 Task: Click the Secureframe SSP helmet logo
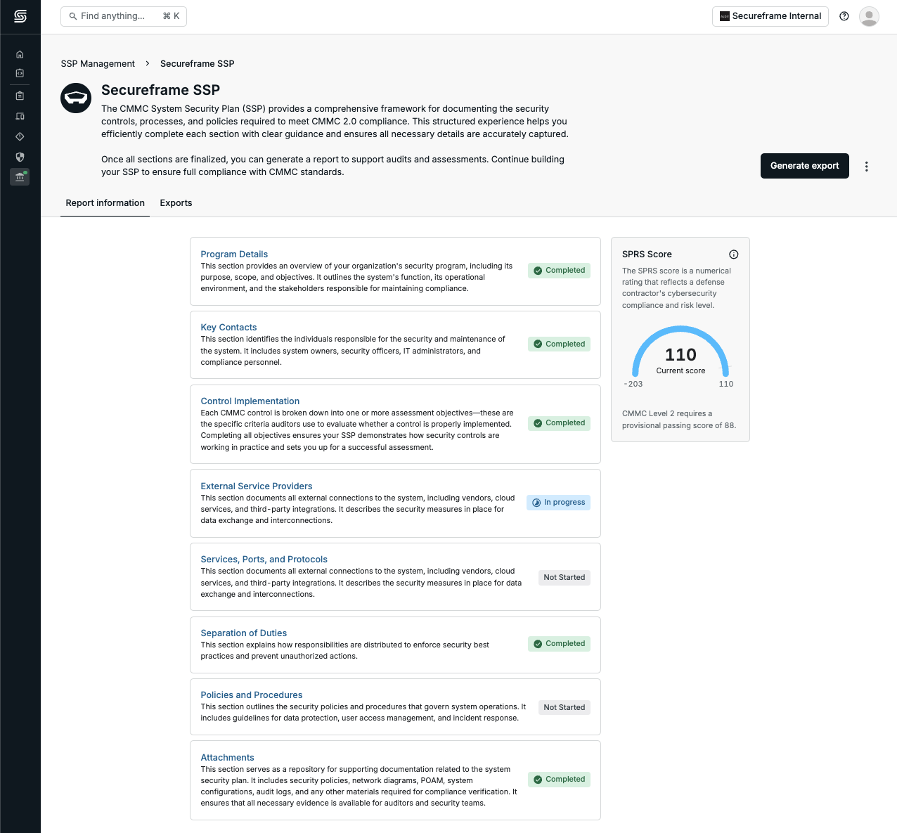(x=76, y=98)
